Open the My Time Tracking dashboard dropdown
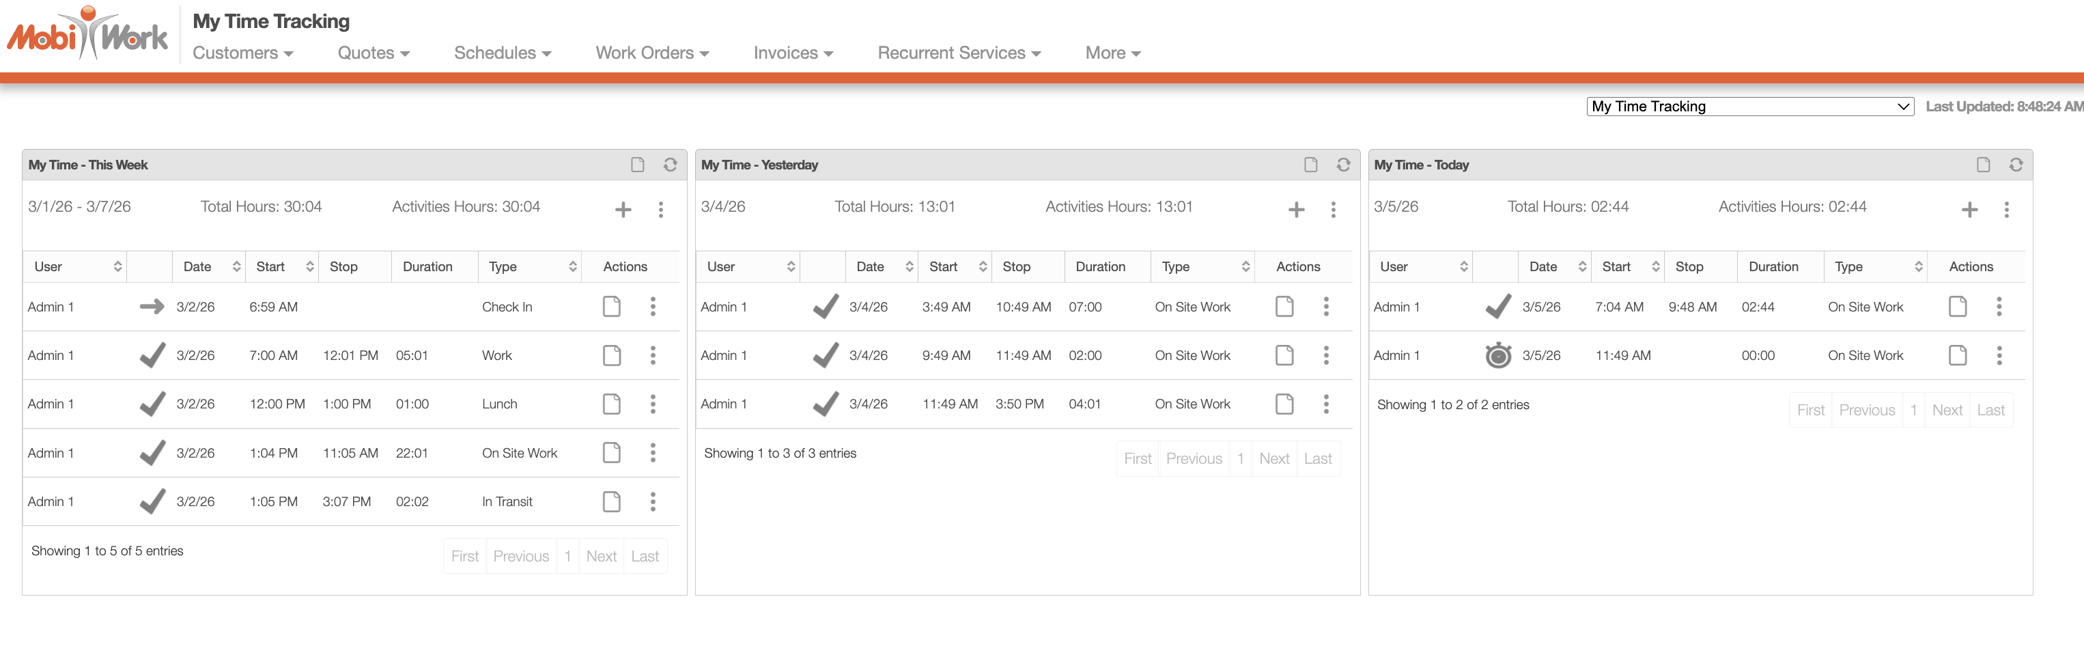 coord(1749,107)
